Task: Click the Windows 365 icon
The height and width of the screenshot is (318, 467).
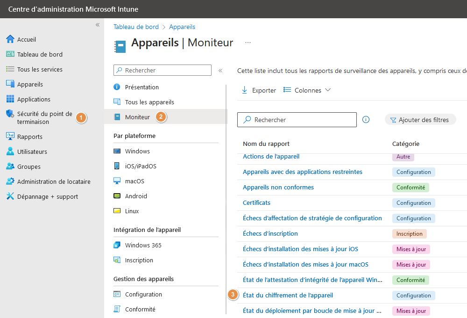Action: click(x=117, y=245)
